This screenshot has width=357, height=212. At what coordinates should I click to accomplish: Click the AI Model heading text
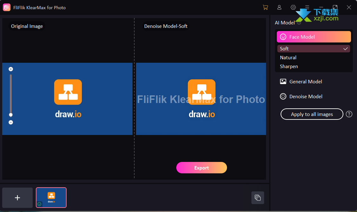pyautogui.click(x=285, y=23)
